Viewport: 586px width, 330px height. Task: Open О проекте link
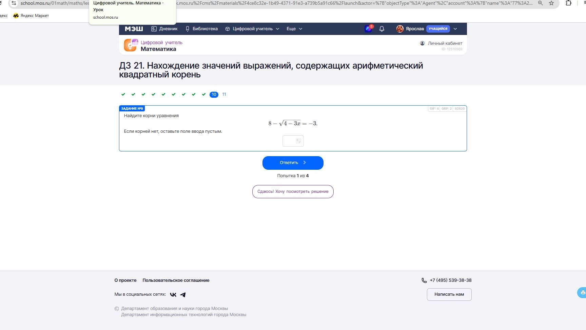[x=125, y=280]
